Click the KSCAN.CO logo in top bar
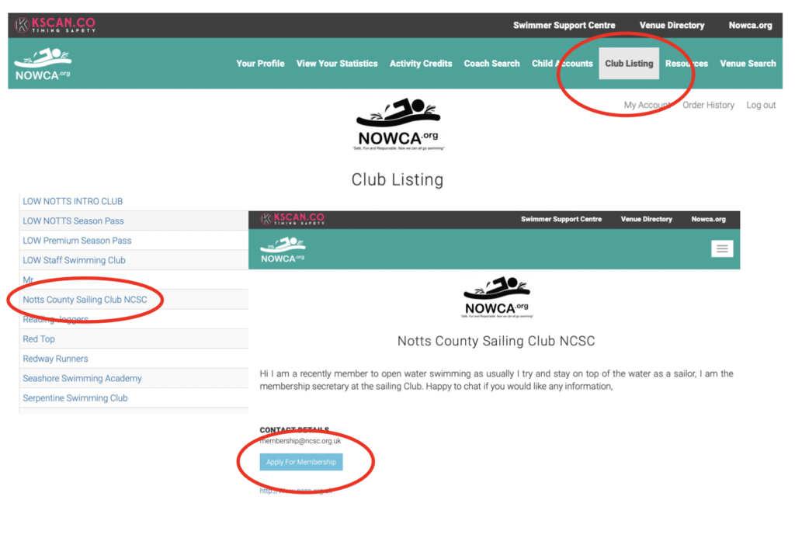This screenshot has height=559, width=795. coord(55,24)
